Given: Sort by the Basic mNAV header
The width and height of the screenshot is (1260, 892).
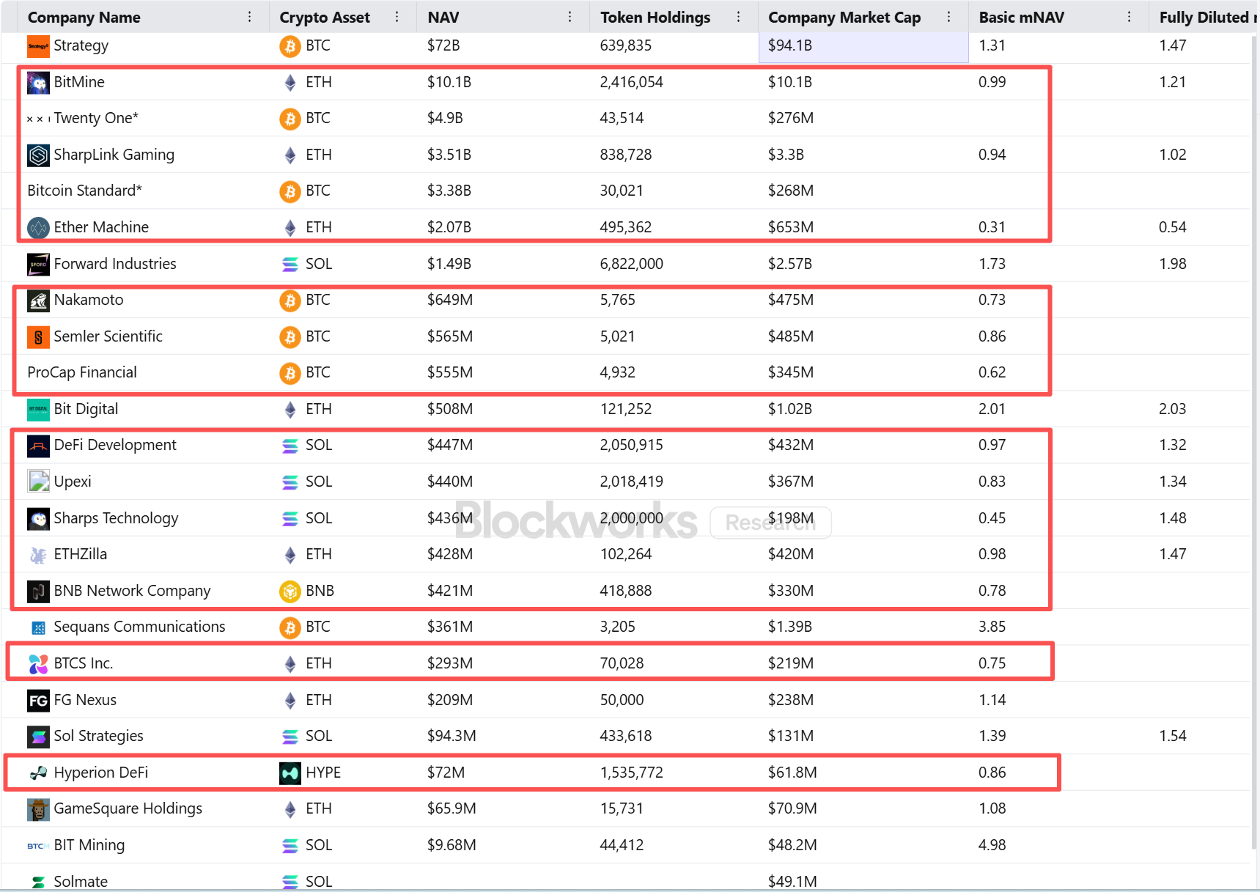Looking at the screenshot, I should click(x=1022, y=18).
